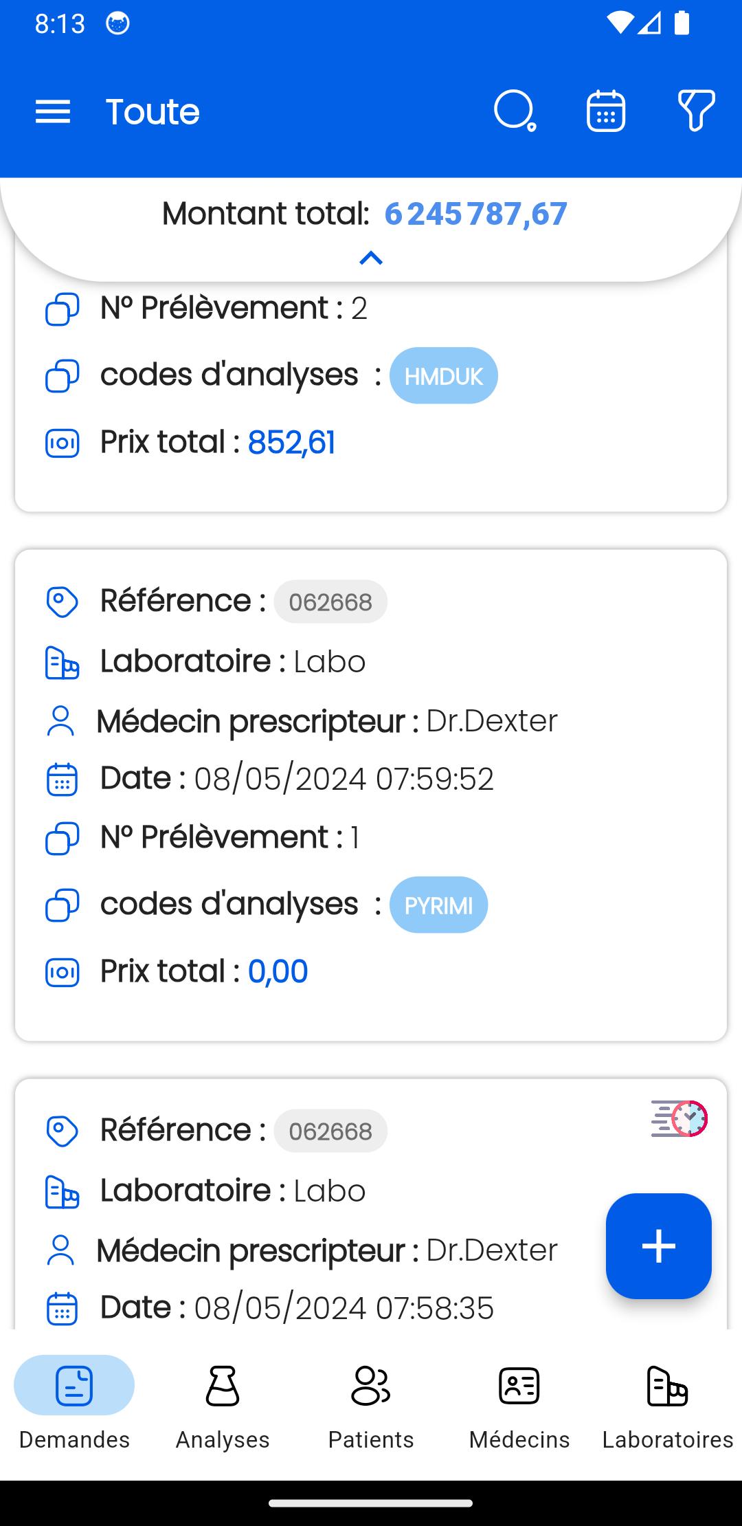Open the request card dated 07:58:35

coord(371,1204)
